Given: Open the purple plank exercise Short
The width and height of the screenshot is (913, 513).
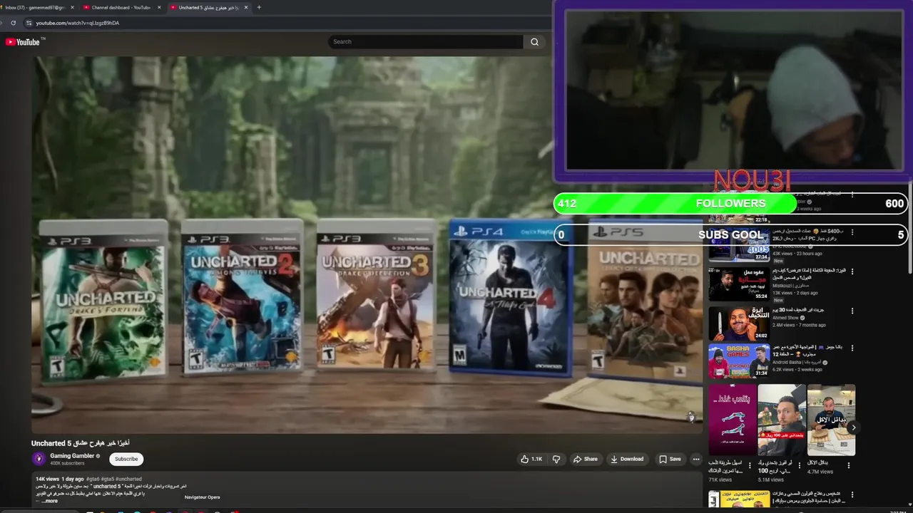Looking at the screenshot, I should pos(733,420).
